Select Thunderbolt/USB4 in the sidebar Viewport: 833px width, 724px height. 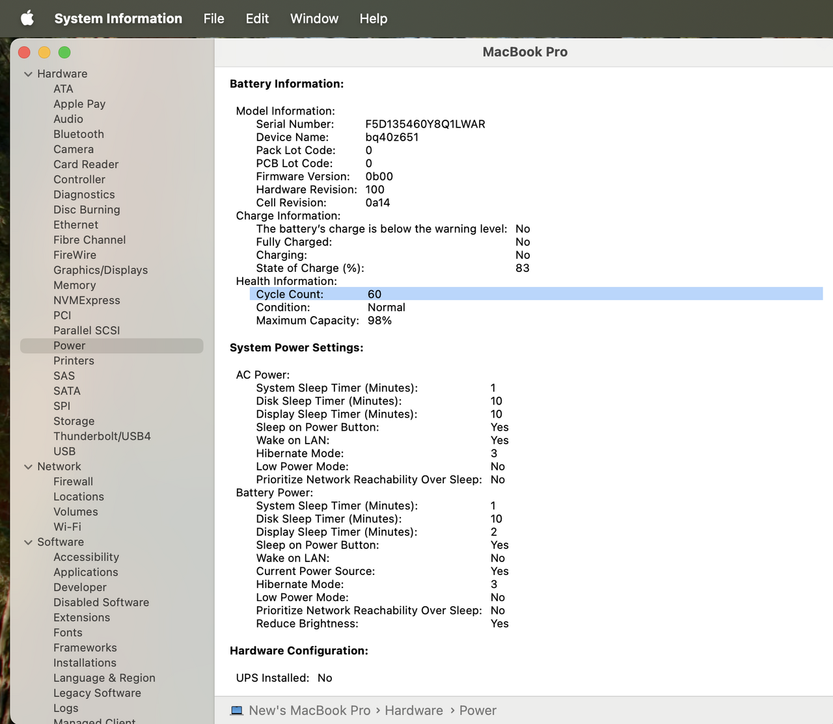pos(102,436)
